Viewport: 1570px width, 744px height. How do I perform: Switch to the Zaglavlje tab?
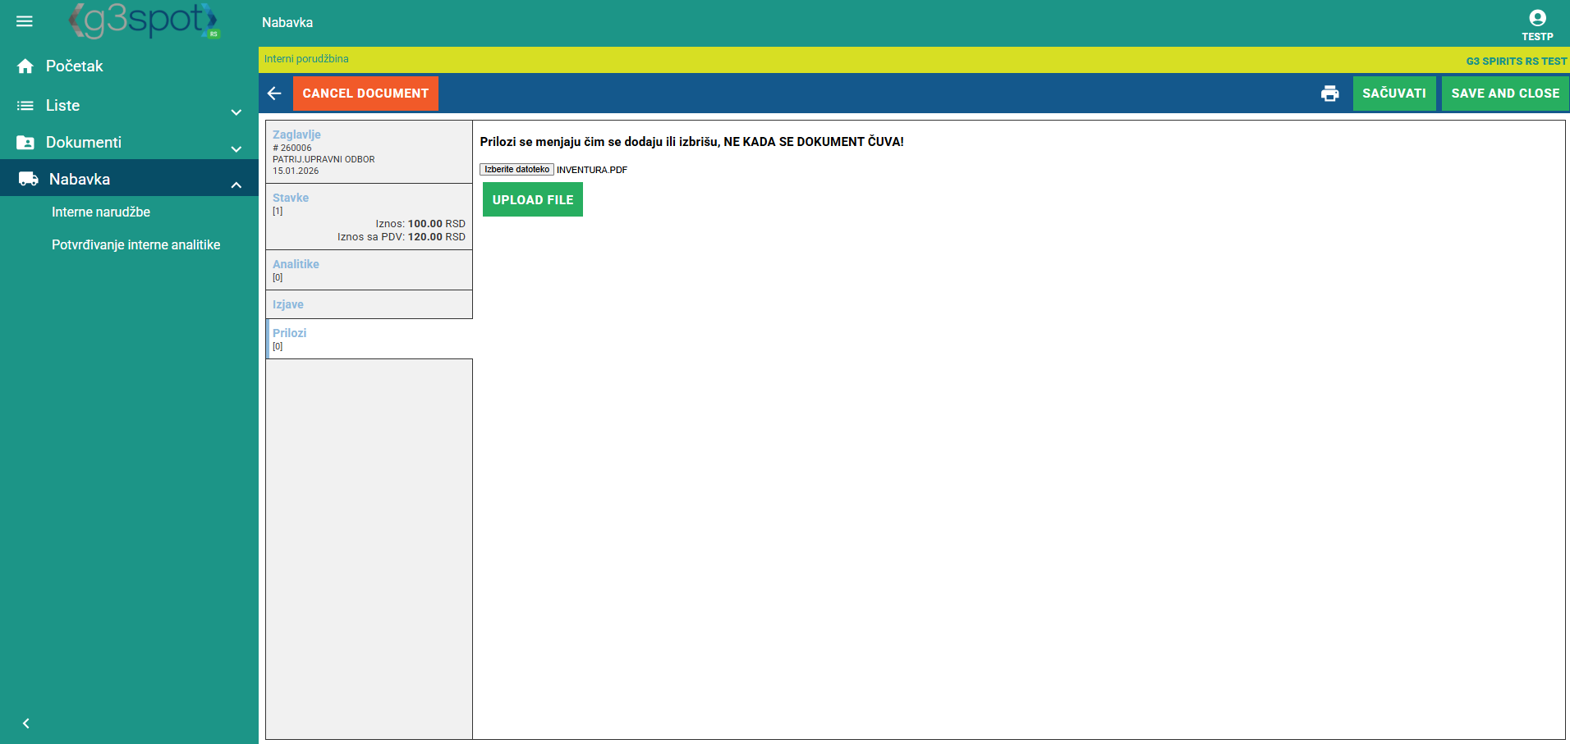point(297,135)
